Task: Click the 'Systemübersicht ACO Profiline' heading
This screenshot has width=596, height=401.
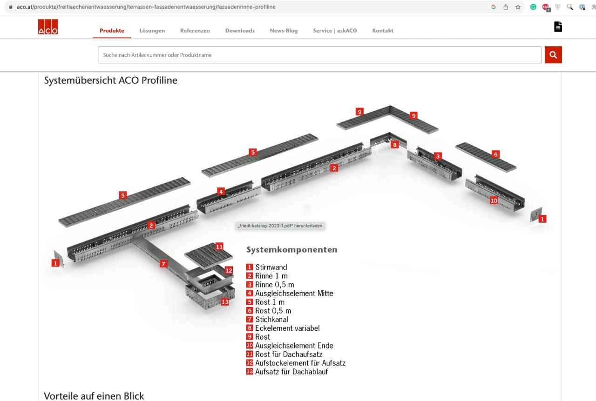Action: pyautogui.click(x=110, y=80)
